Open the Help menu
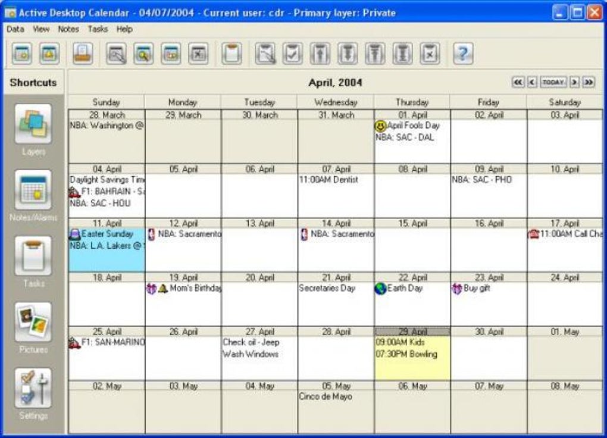The image size is (607, 438). click(124, 29)
